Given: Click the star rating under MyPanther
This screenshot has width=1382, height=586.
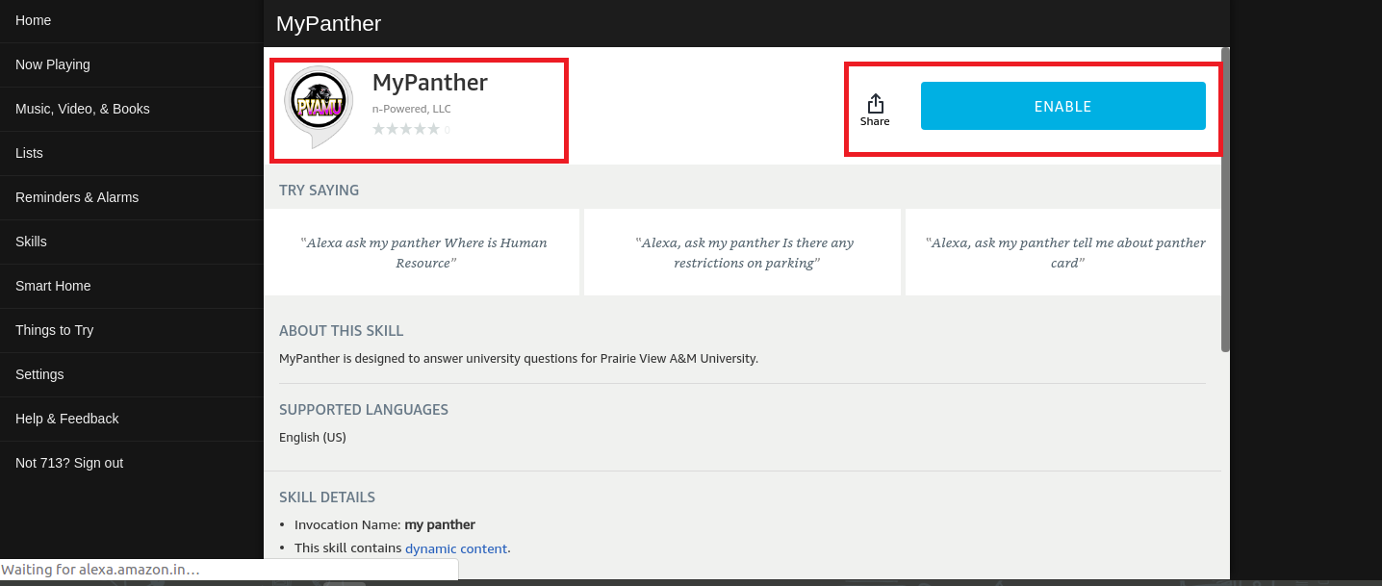Looking at the screenshot, I should pos(406,129).
